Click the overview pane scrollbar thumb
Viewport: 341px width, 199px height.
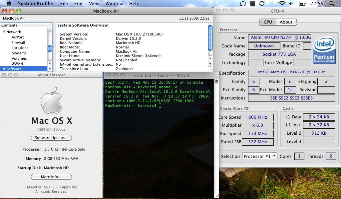coord(210,38)
